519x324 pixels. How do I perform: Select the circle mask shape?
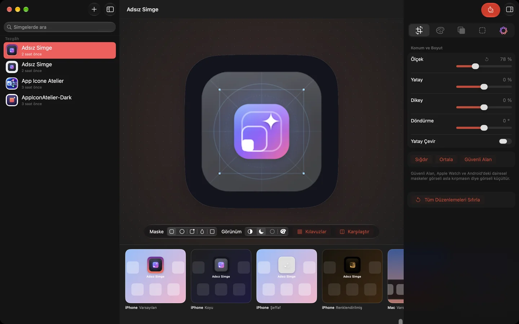click(182, 231)
